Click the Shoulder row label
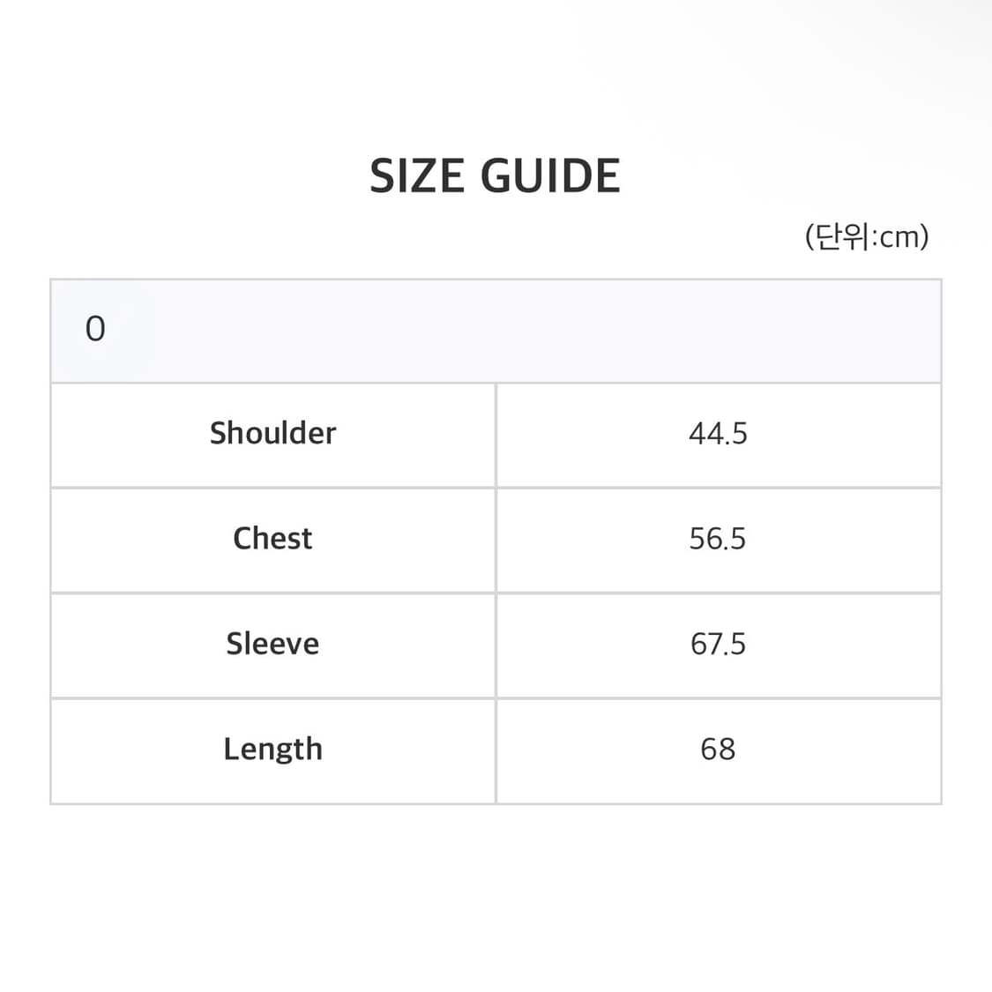Viewport: 992px width, 992px height. coord(272,433)
